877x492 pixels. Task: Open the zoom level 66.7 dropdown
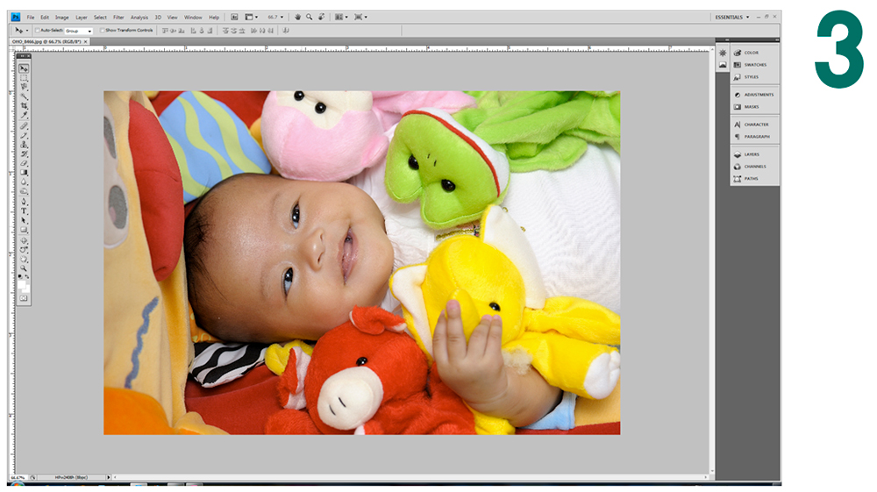click(x=275, y=17)
